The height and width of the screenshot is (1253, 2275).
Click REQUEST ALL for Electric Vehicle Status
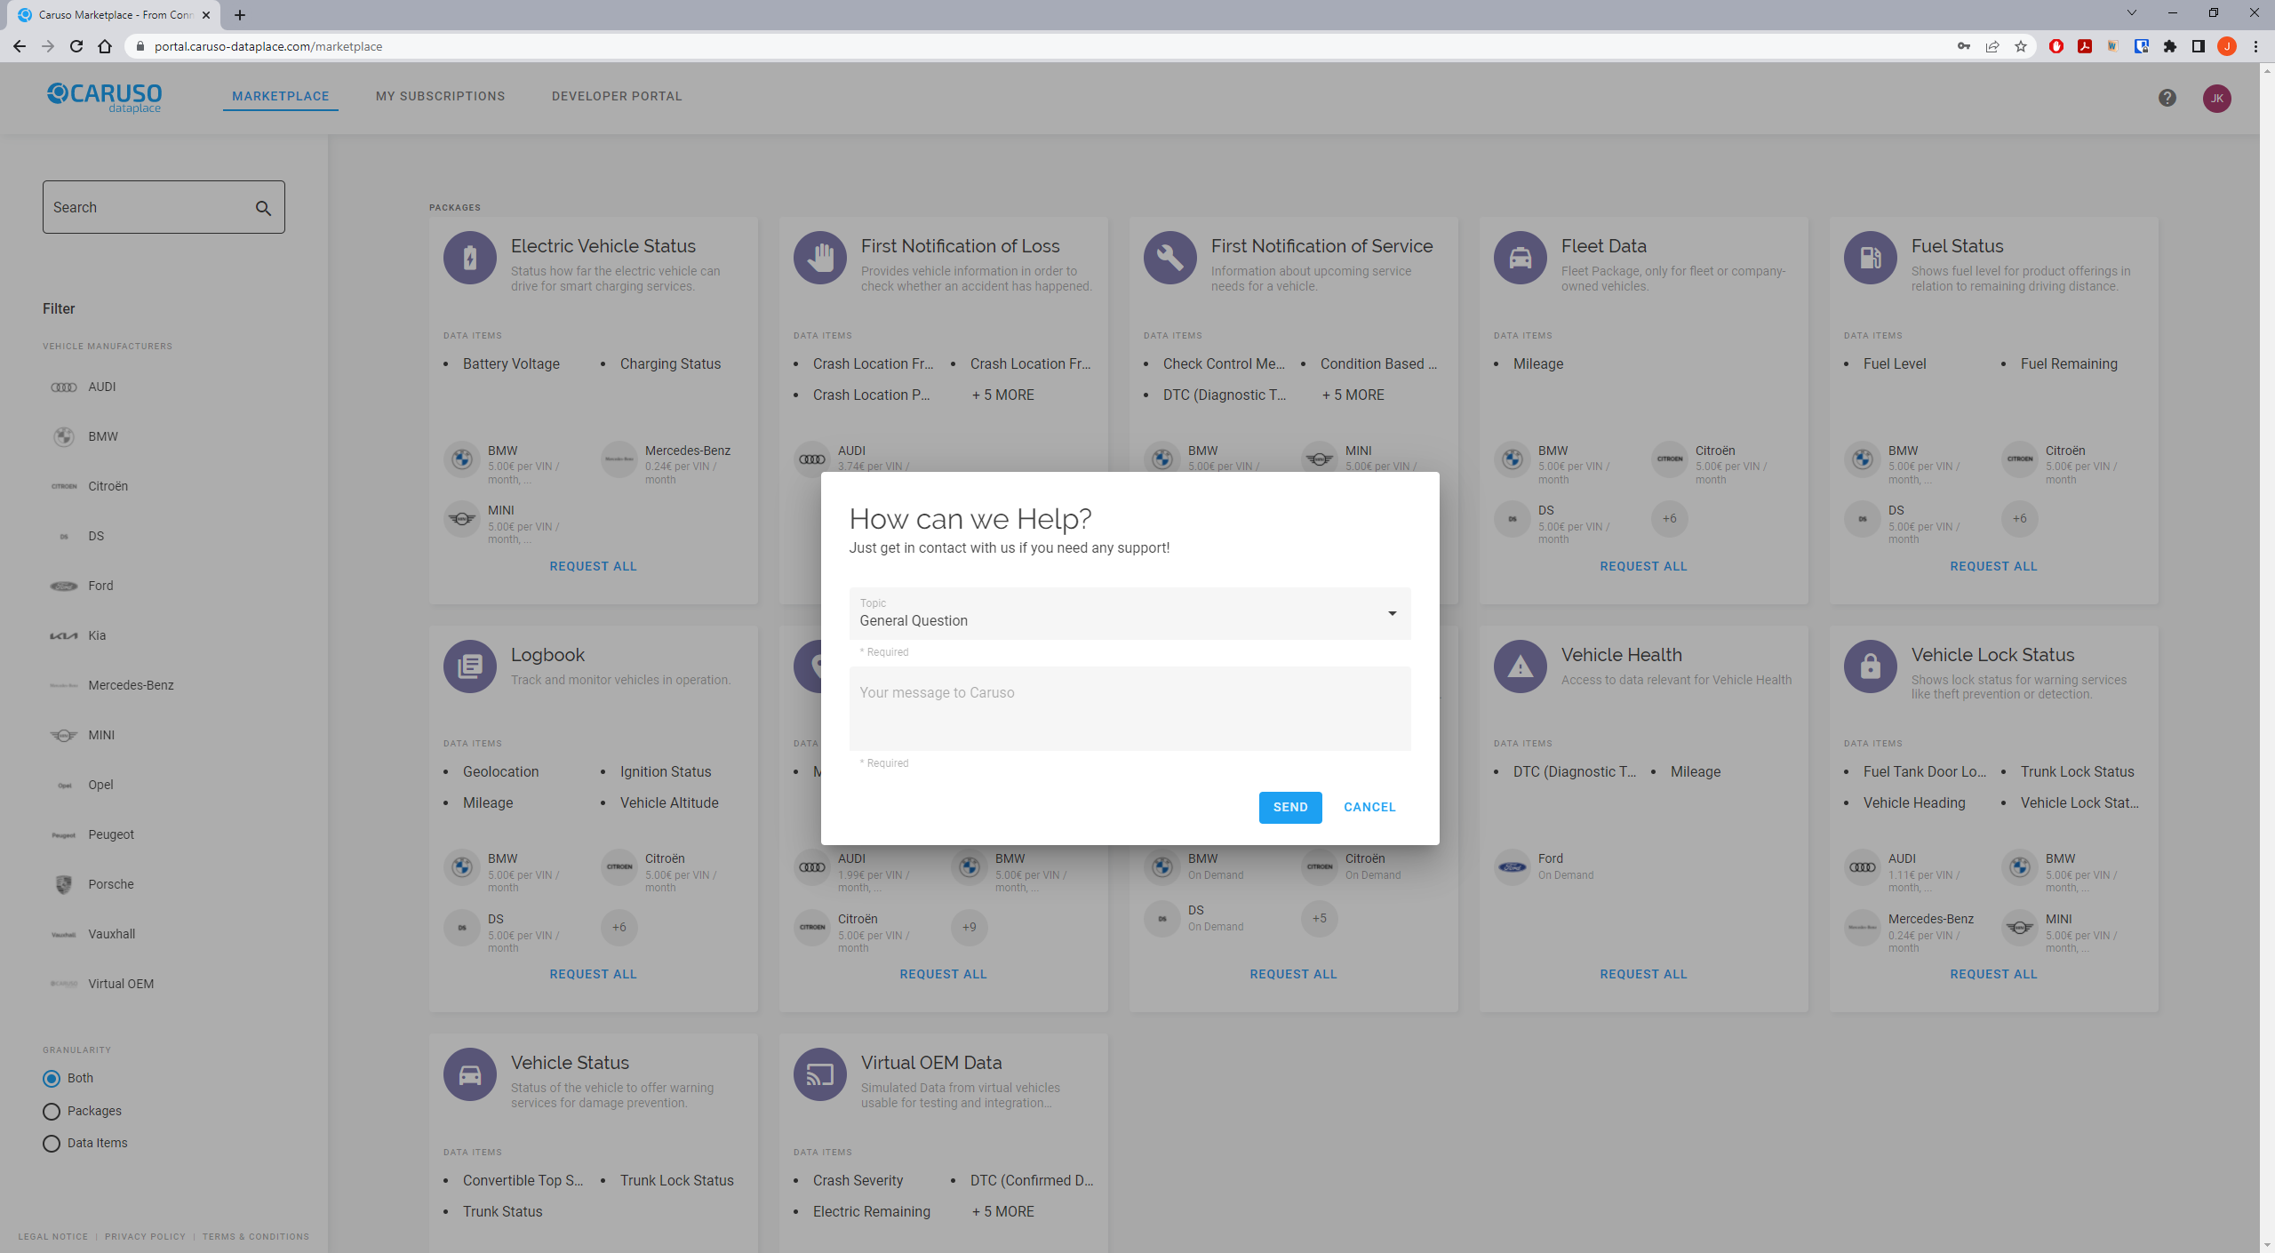[x=593, y=567]
